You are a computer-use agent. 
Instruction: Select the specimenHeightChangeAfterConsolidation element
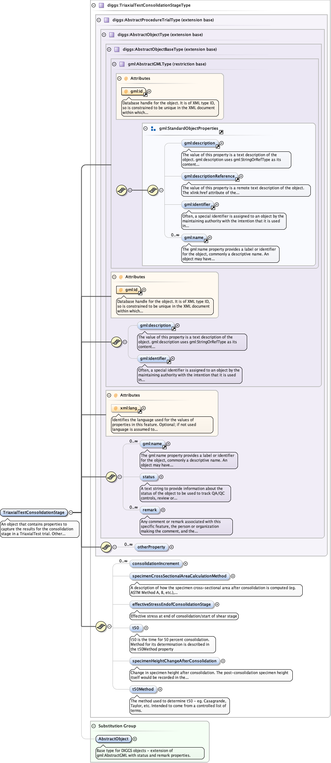tap(174, 661)
